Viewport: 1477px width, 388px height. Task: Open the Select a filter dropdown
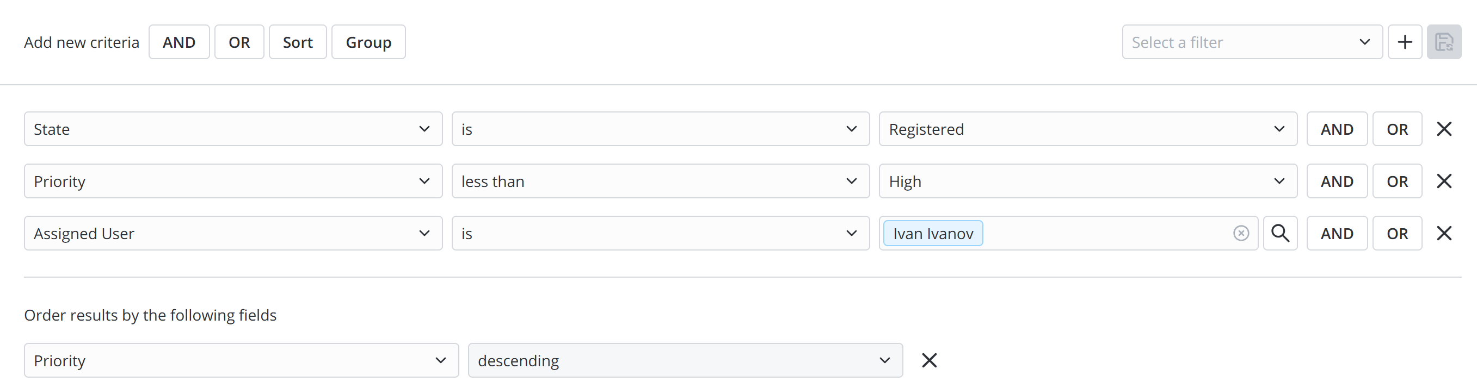[x=1252, y=42]
